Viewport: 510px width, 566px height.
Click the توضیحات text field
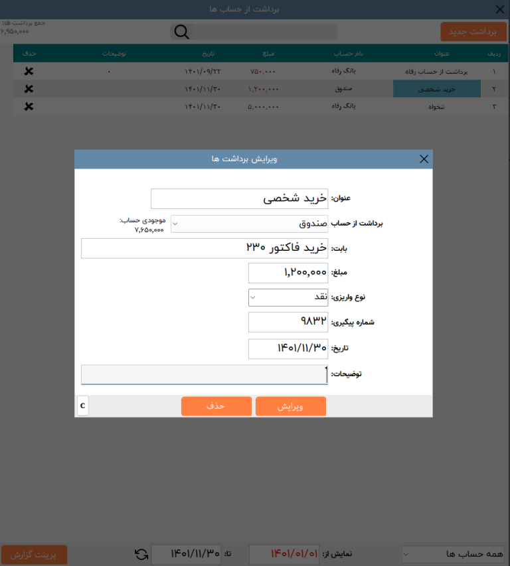[205, 375]
